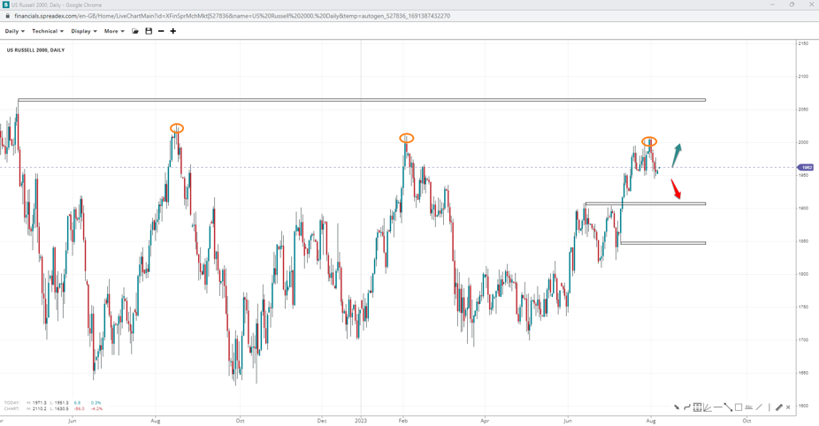The height and width of the screenshot is (426, 819).
Task: Open the Display options dropdown
Action: (x=84, y=31)
